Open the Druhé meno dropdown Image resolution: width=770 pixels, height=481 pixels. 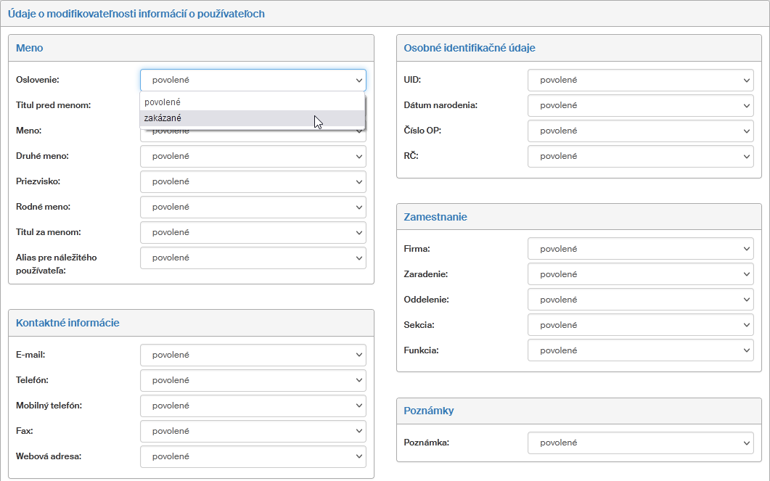coord(253,157)
